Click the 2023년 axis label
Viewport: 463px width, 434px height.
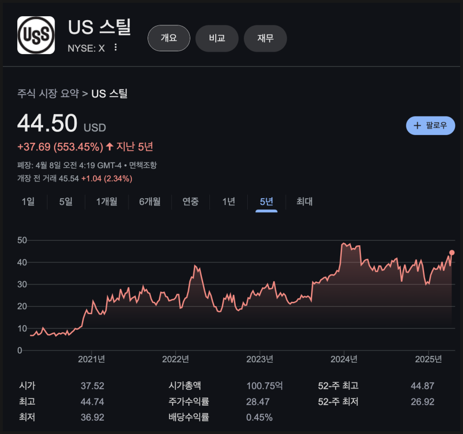(x=260, y=359)
